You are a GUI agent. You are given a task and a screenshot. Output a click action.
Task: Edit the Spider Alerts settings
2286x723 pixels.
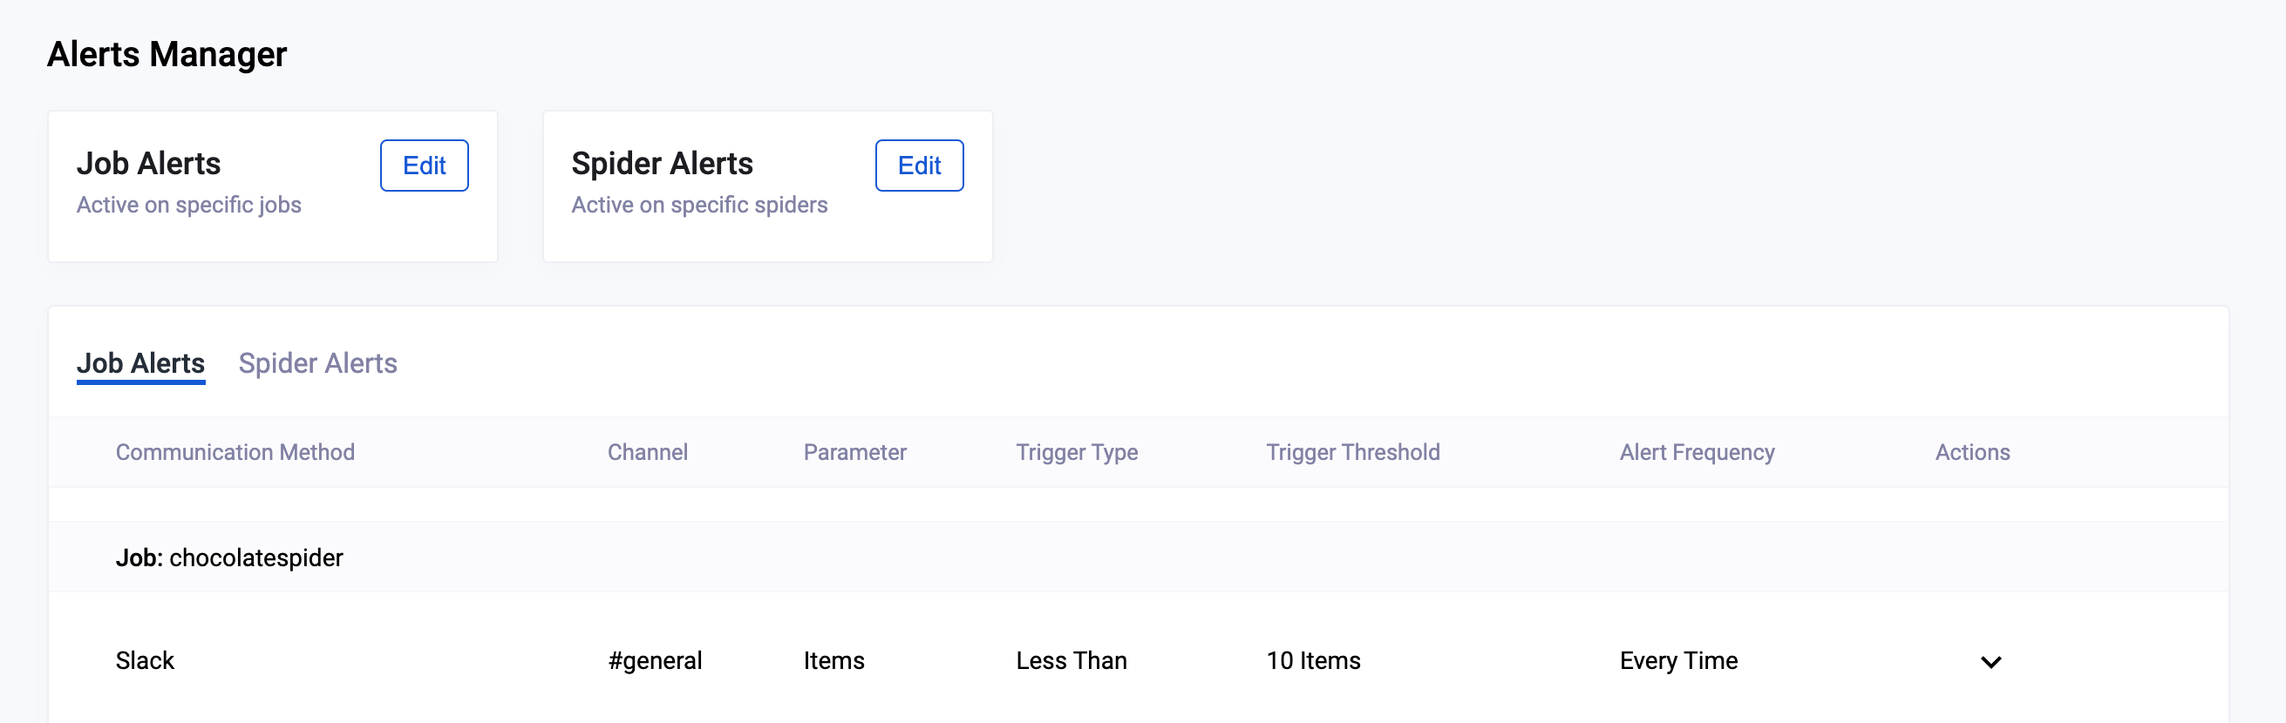[918, 165]
